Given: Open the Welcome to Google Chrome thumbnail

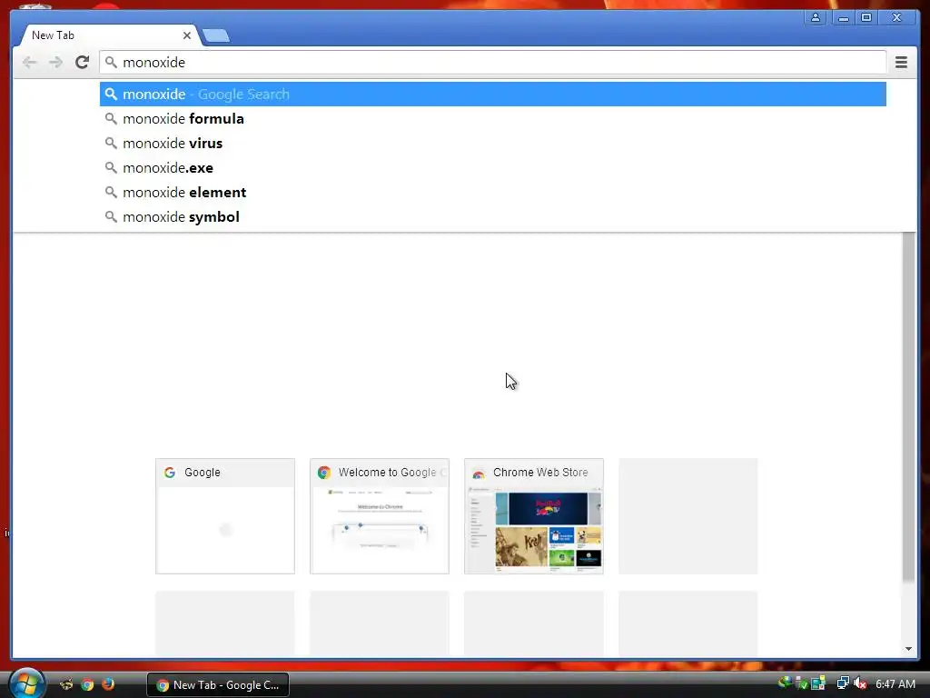Looking at the screenshot, I should (x=379, y=516).
